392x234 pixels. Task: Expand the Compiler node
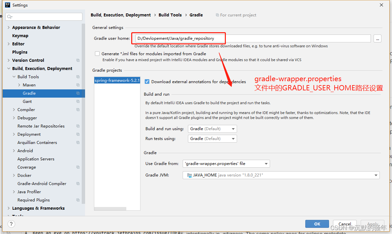point(14,110)
